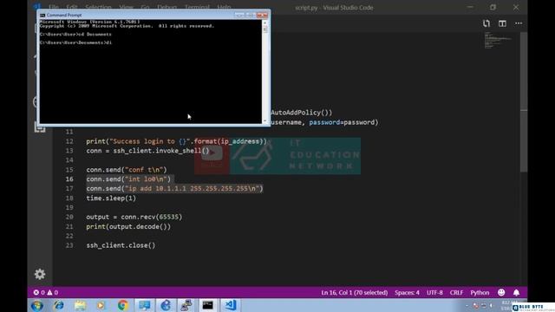Open the Debug menu in VS Code
The image size is (555, 312).
[166, 7]
